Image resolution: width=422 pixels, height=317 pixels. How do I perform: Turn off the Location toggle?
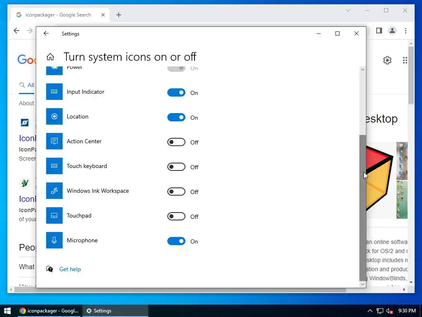pos(176,118)
